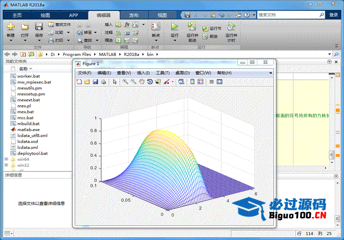Switch to the 主页 home tab
The image size is (344, 240).
(17, 15)
